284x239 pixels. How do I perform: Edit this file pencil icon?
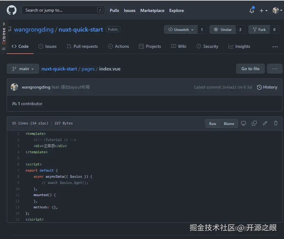click(x=265, y=123)
